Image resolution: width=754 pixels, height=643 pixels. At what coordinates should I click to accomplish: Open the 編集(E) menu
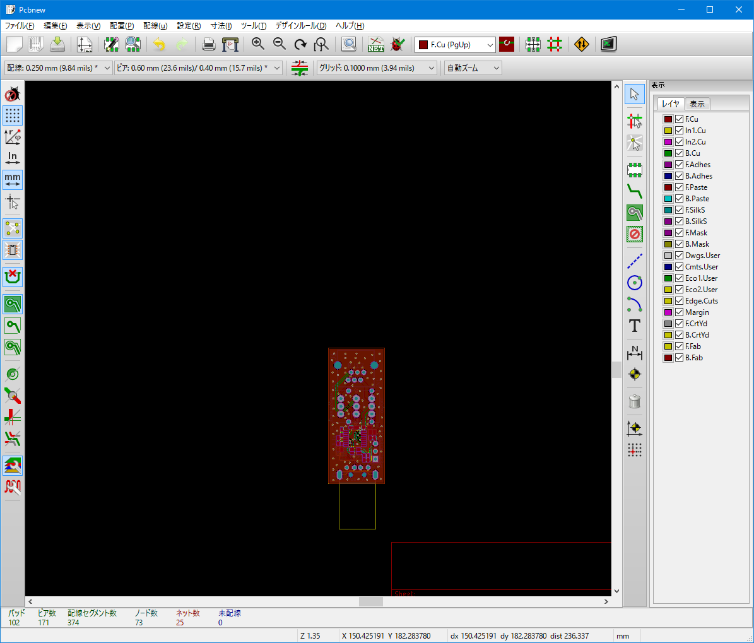tap(56, 26)
